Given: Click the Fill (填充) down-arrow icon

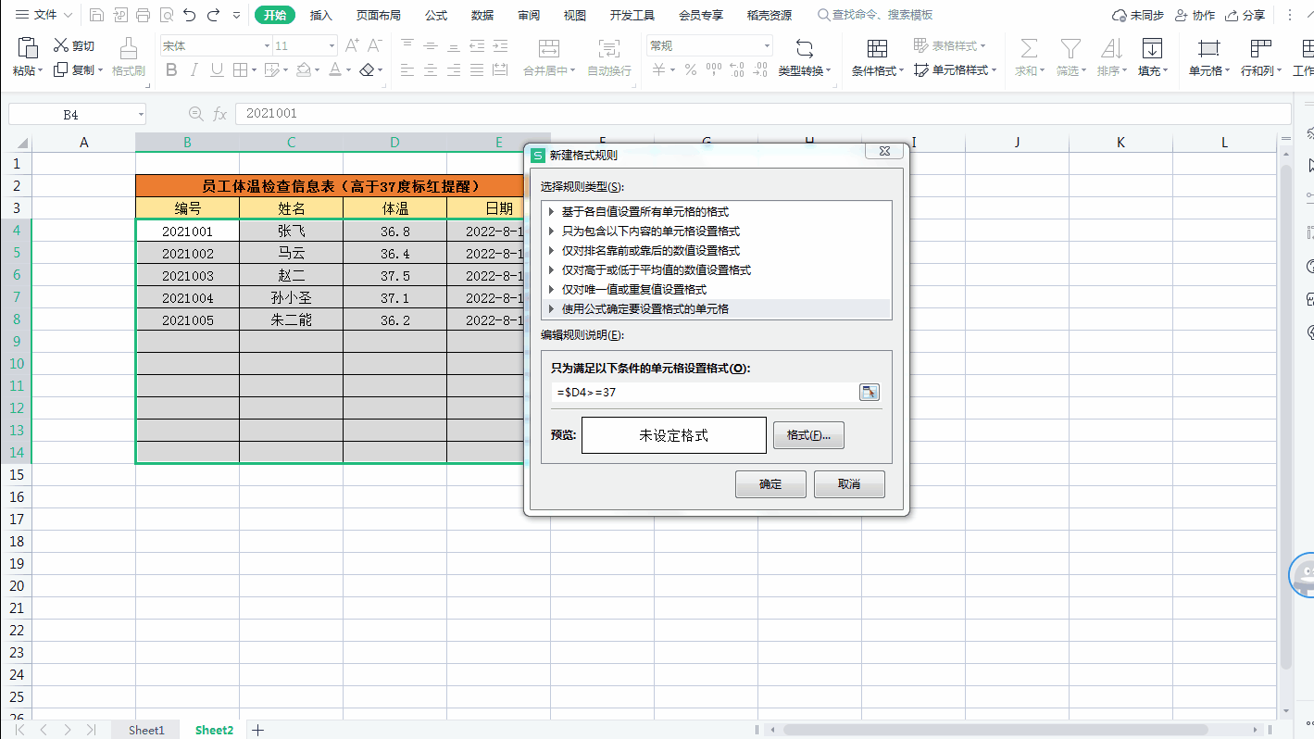Looking at the screenshot, I should [x=1151, y=49].
